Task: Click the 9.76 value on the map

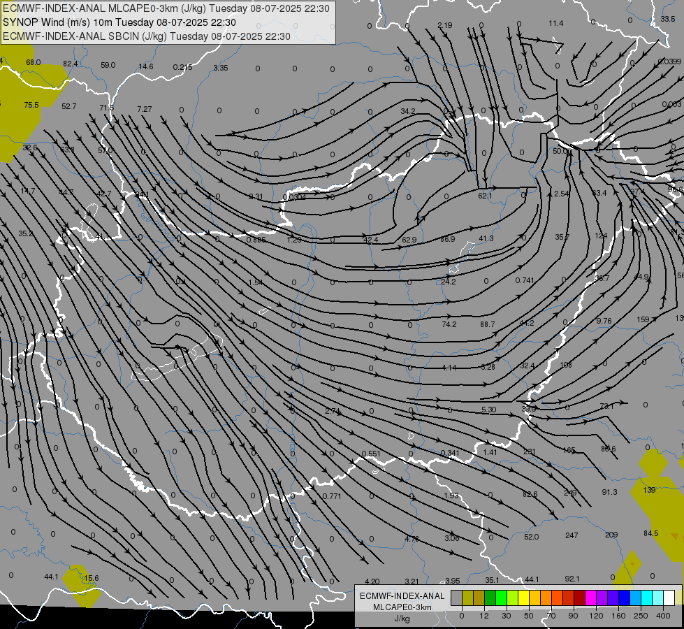Action: 604,321
